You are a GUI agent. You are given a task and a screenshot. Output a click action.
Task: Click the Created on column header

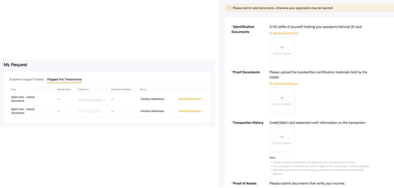(x=83, y=90)
